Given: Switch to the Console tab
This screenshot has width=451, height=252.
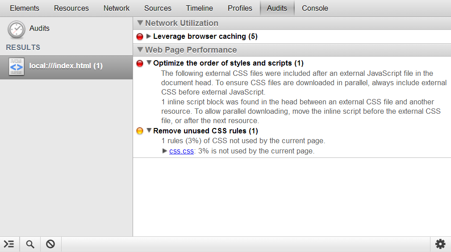Looking at the screenshot, I should pyautogui.click(x=315, y=8).
